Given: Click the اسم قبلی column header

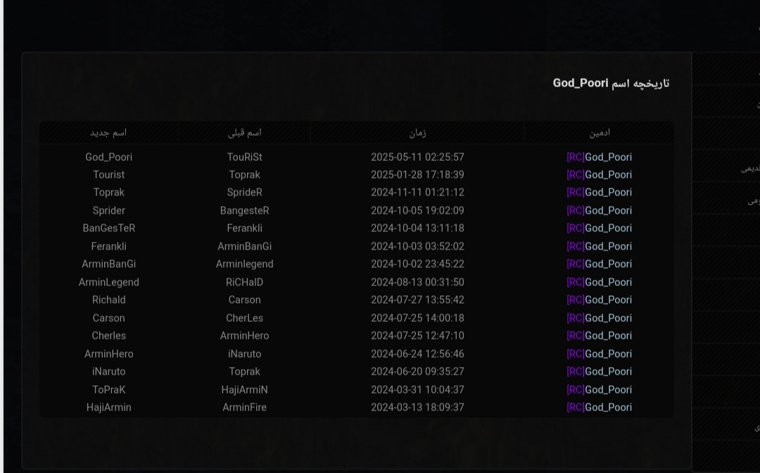Looking at the screenshot, I should [244, 133].
